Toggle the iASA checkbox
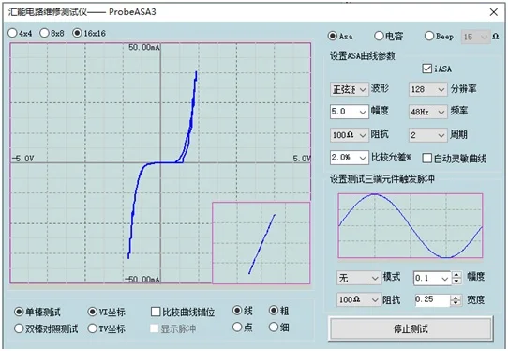The height and width of the screenshot is (351, 508). 426,69
